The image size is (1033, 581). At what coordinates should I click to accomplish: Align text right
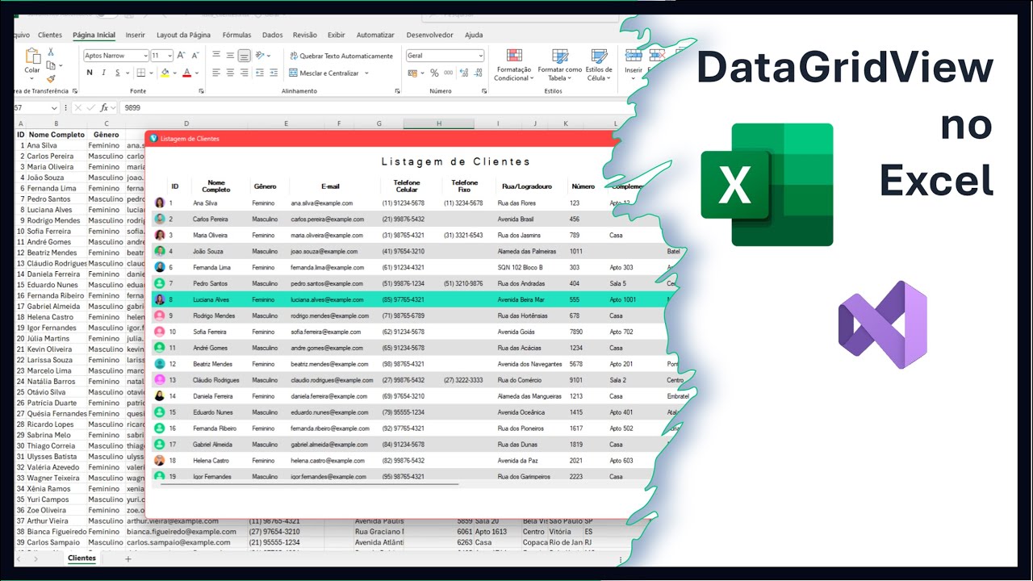pyautogui.click(x=244, y=73)
